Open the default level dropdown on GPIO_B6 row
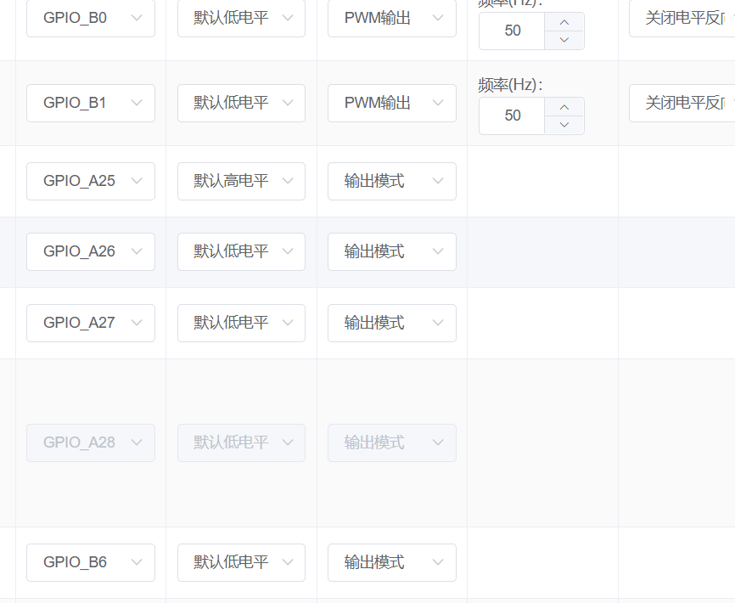This screenshot has width=735, height=603. coord(241,562)
